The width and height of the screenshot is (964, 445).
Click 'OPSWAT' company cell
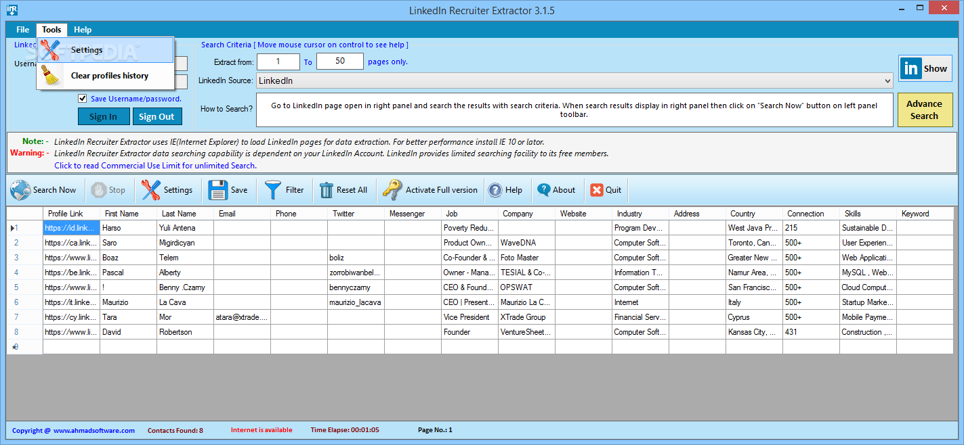point(527,287)
